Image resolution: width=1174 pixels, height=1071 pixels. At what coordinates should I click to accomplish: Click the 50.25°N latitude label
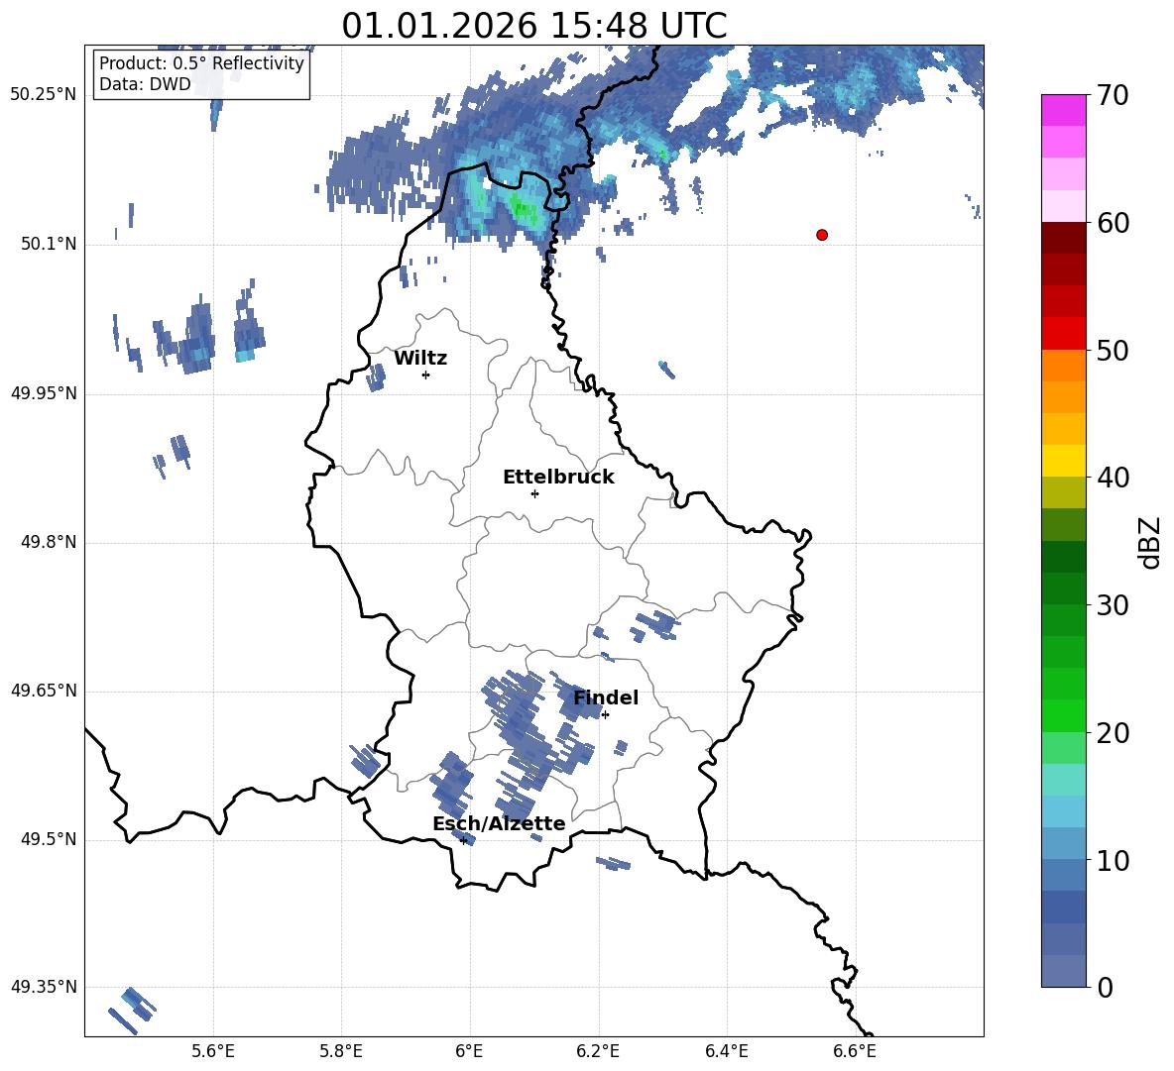pos(44,95)
